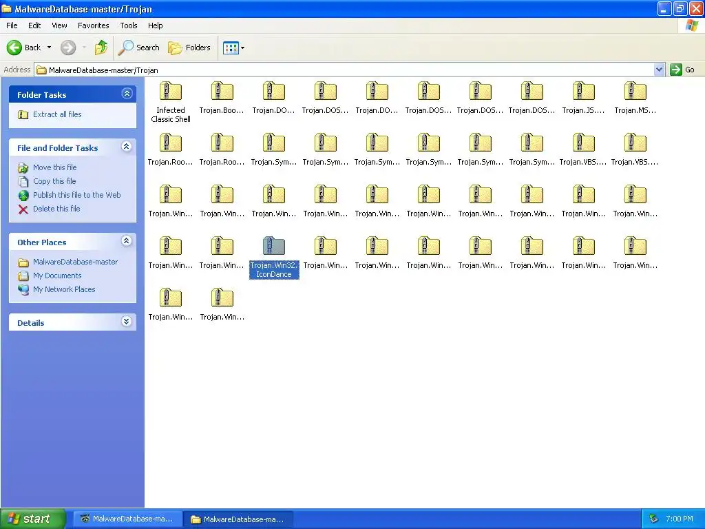The width and height of the screenshot is (705, 529).
Task: Click Delete this file
Action: 56,209
